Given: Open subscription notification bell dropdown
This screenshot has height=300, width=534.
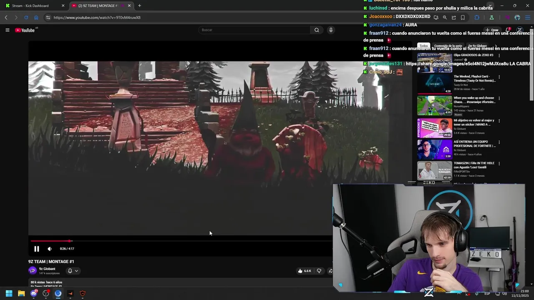Looking at the screenshot, I should point(73,271).
